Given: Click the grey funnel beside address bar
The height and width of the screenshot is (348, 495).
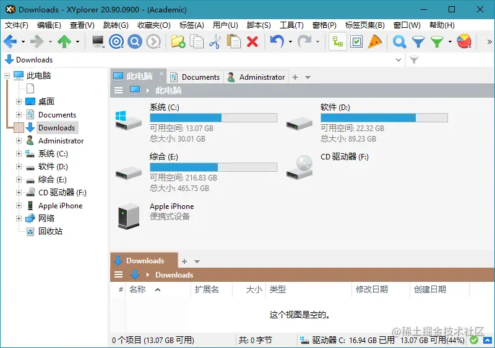Looking at the screenshot, I should click(x=414, y=59).
